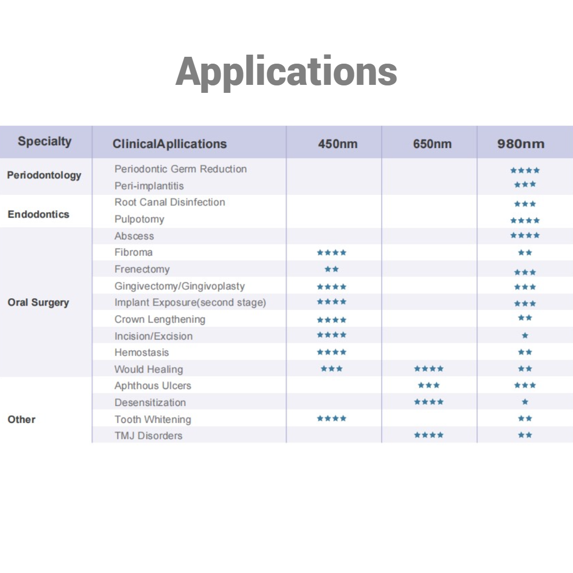Click the 650nm column header
The width and height of the screenshot is (573, 573).
pos(432,144)
